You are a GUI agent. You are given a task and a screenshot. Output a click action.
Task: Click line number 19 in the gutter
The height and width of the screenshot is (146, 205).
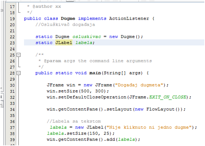click(x=12, y=19)
